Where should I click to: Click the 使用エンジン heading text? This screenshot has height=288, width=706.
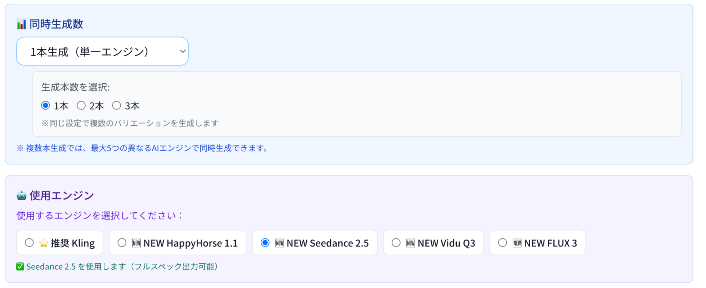62,195
